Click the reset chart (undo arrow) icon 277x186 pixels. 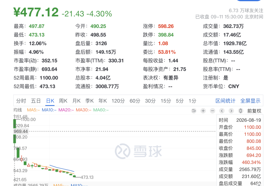(194, 111)
